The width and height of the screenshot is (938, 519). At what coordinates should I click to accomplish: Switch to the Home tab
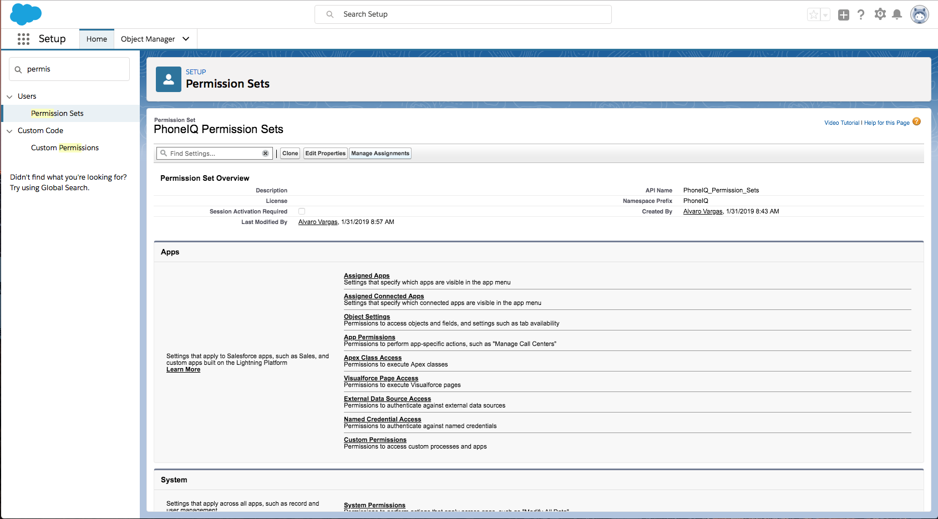tap(97, 39)
